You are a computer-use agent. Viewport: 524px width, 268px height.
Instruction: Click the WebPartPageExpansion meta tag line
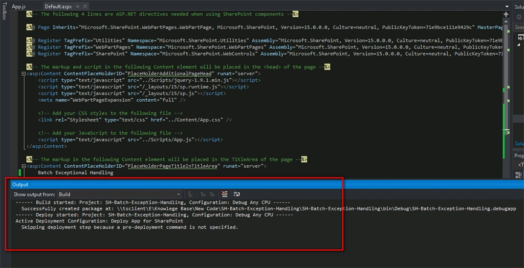pyautogui.click(x=112, y=100)
